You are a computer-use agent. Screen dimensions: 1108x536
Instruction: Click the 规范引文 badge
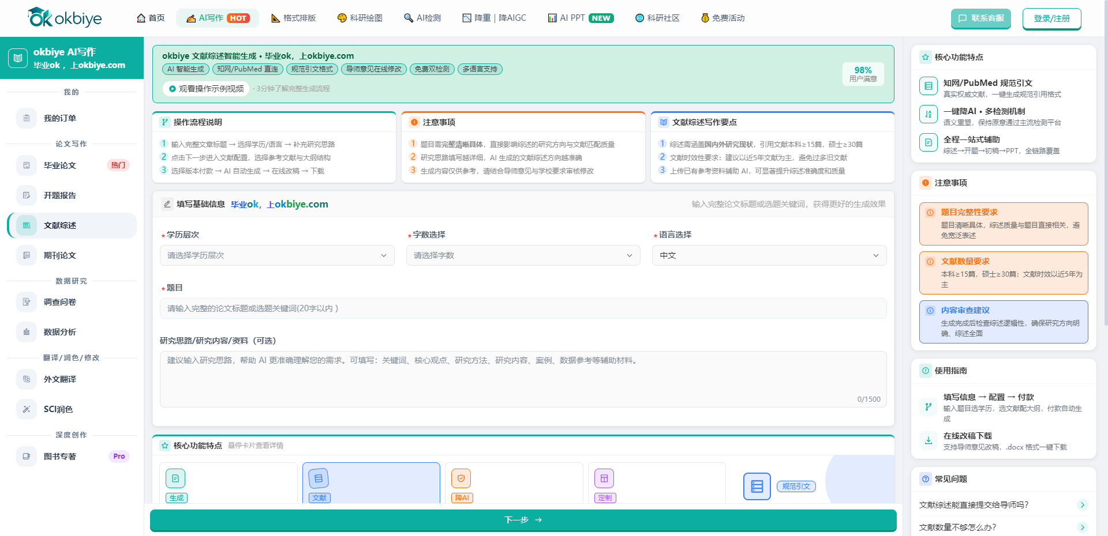(796, 486)
